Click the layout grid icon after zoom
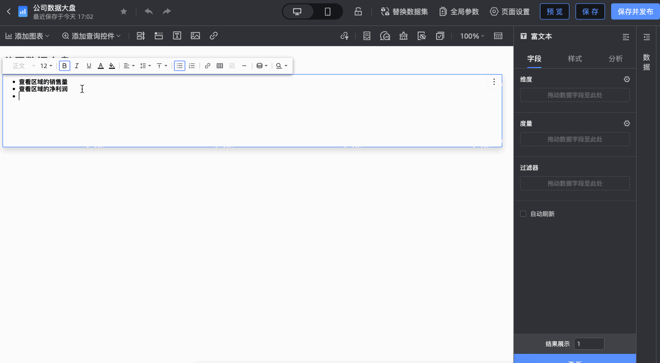The height and width of the screenshot is (363, 660). 498,36
